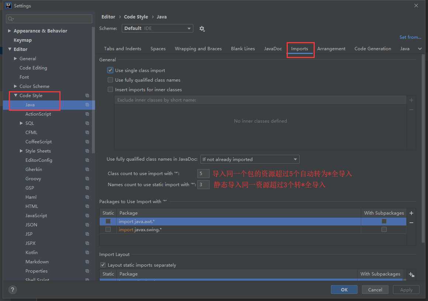
Task: Click Code Style in the breadcrumb
Action: click(x=136, y=17)
